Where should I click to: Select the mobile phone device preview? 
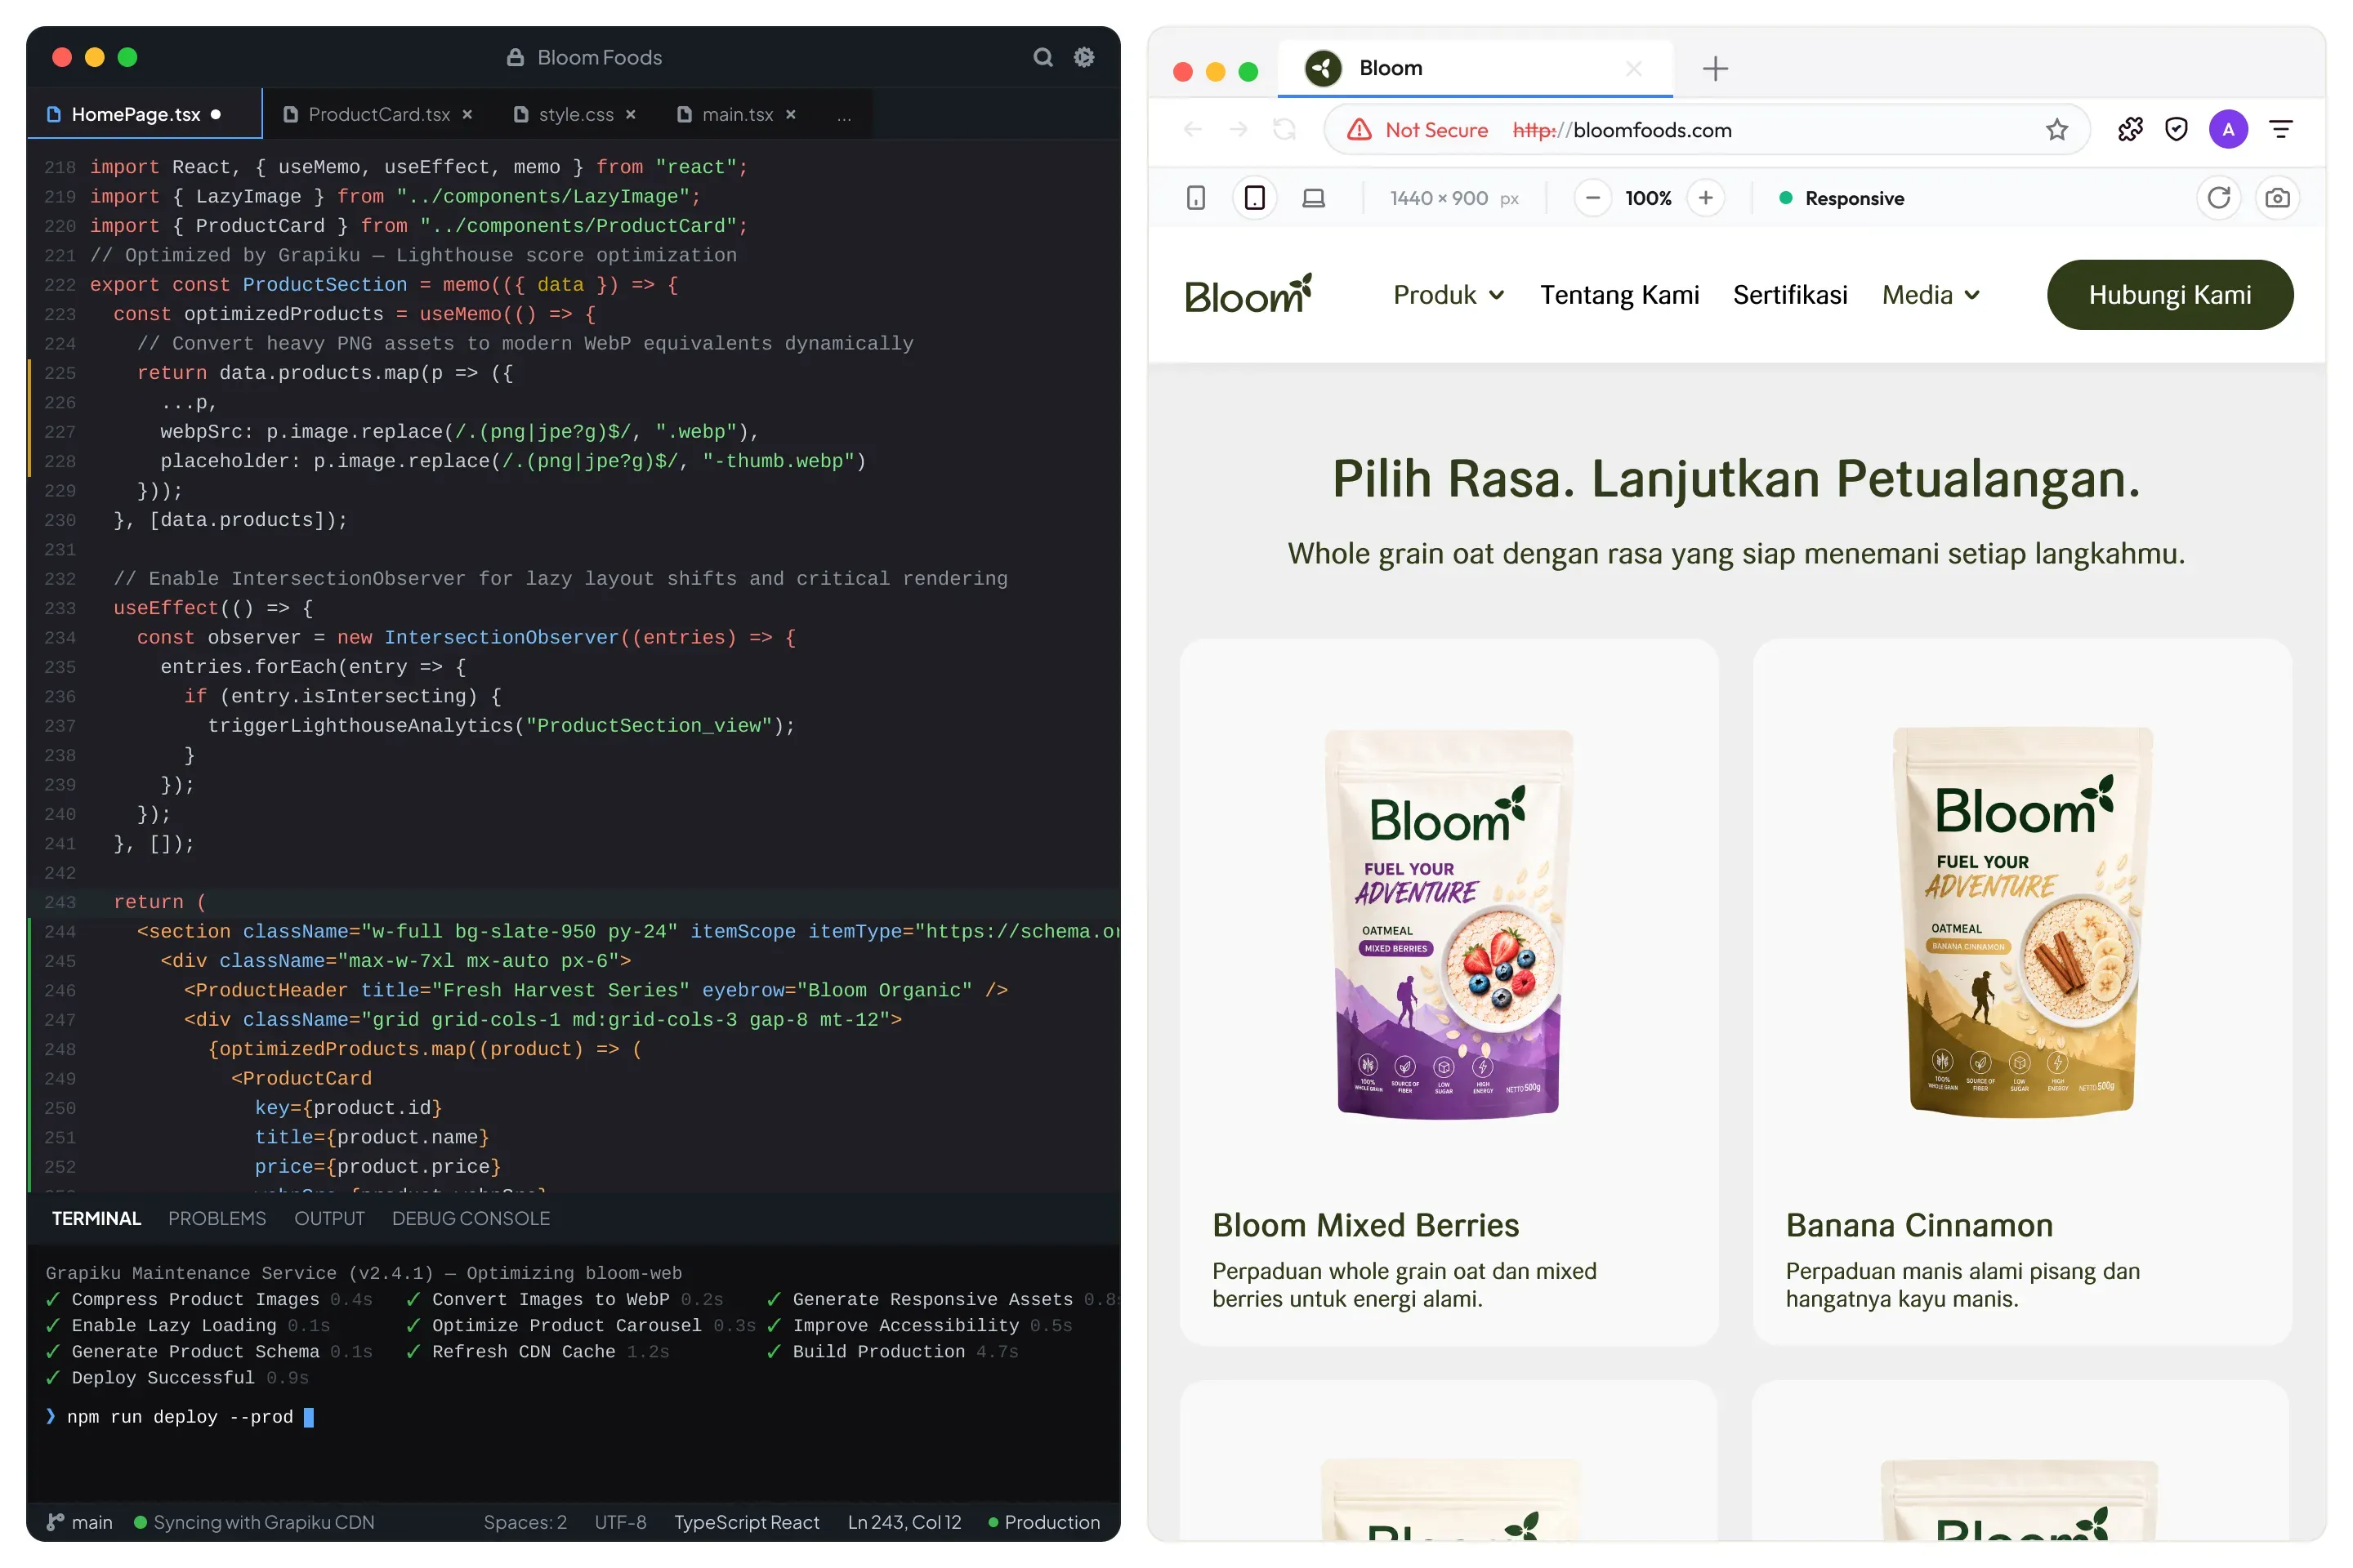[1195, 198]
